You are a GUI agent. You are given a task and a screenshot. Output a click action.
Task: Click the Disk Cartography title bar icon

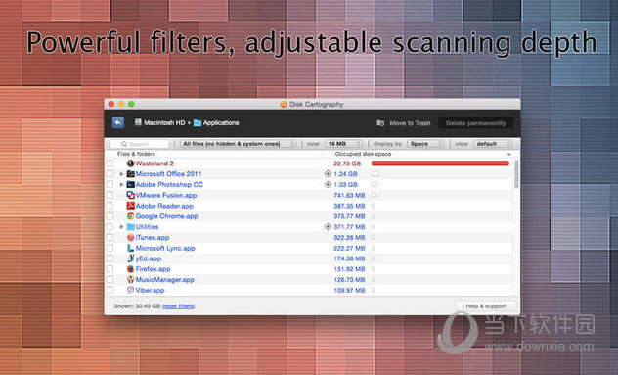pos(284,104)
